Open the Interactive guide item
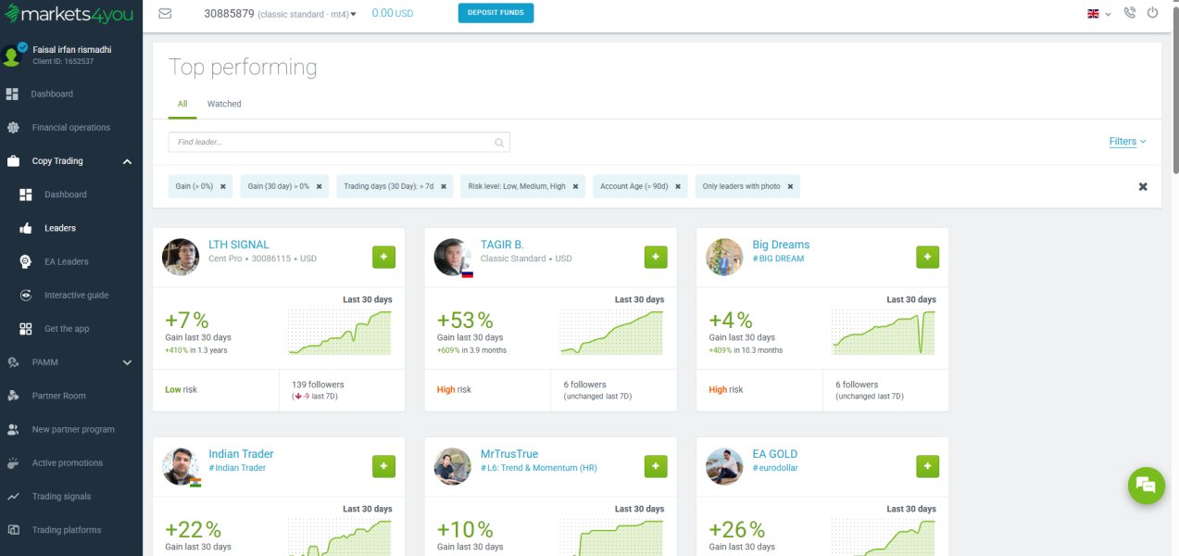Viewport: 1179px width, 556px height. tap(76, 295)
